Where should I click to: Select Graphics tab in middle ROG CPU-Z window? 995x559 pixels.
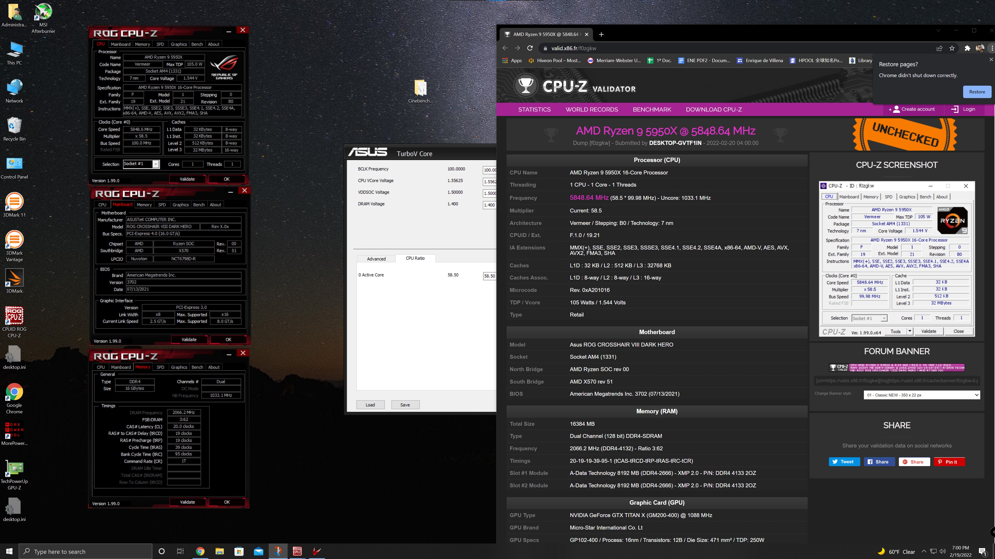click(x=180, y=205)
